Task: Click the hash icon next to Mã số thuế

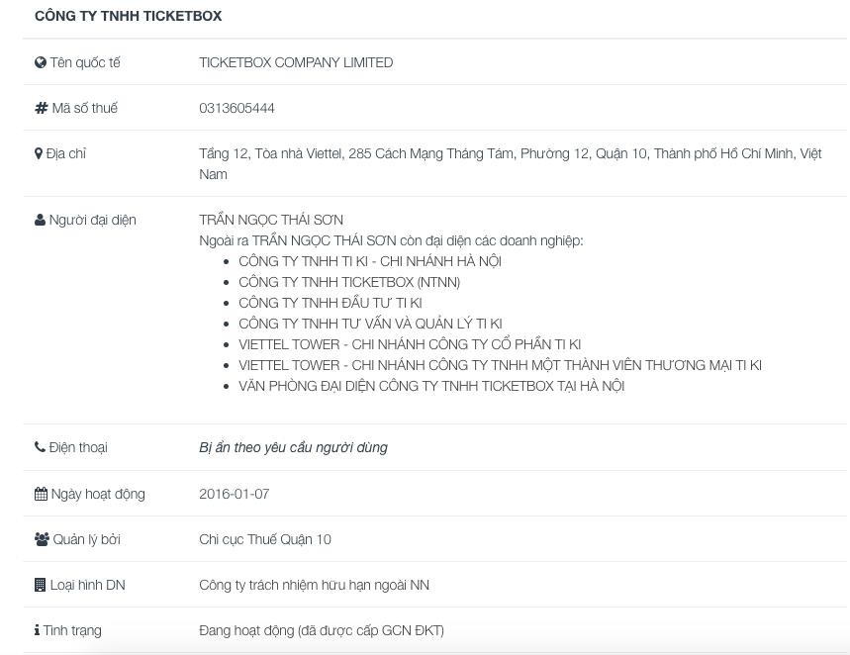Action: pyautogui.click(x=42, y=108)
